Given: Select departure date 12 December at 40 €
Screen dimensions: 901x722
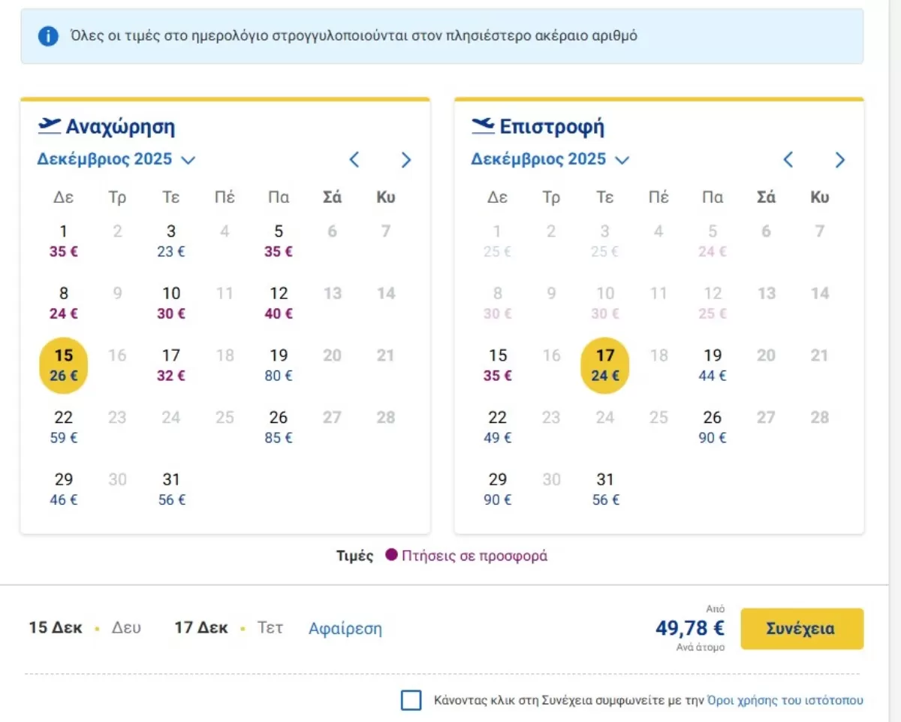Looking at the screenshot, I should pos(279,303).
